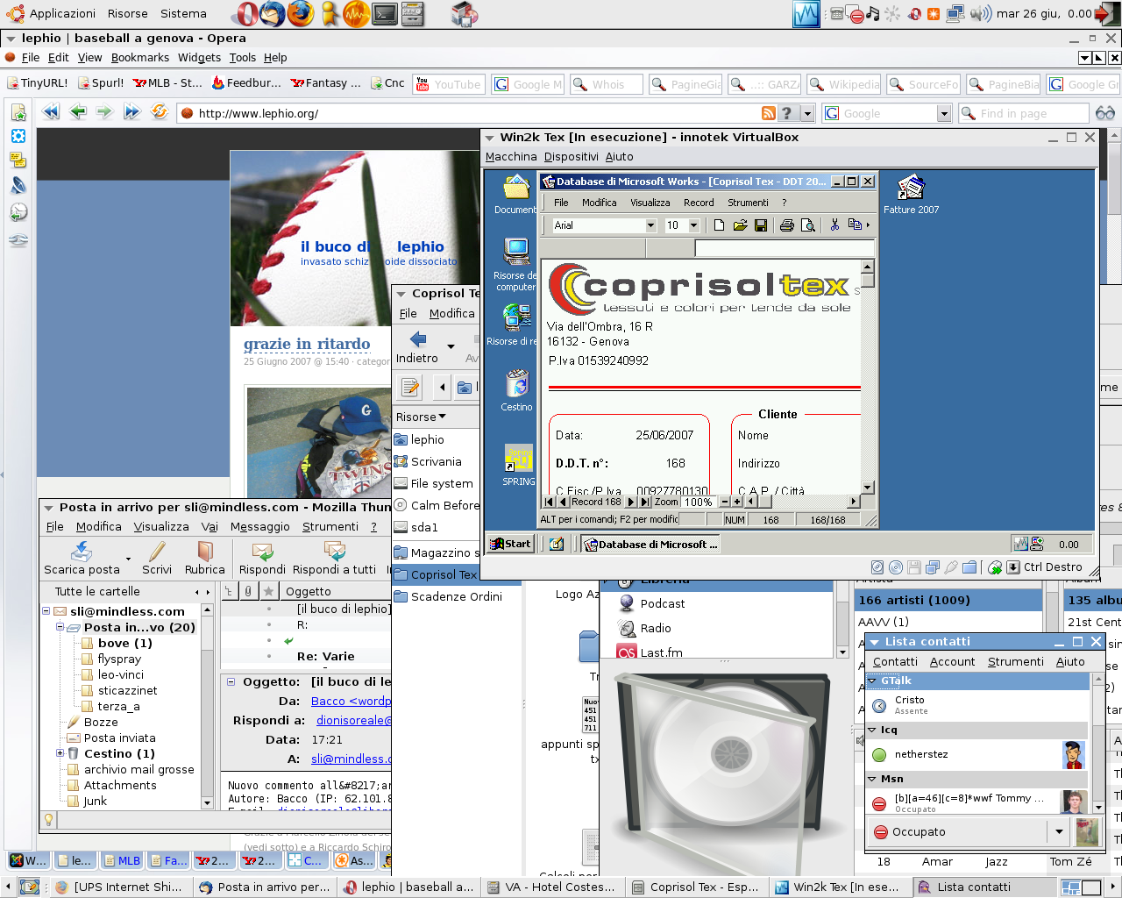Open Opera's Bookmarks panel sidebar icon
The width and height of the screenshot is (1122, 898).
(x=18, y=112)
